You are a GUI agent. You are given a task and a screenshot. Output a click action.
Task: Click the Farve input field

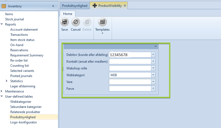130,88
